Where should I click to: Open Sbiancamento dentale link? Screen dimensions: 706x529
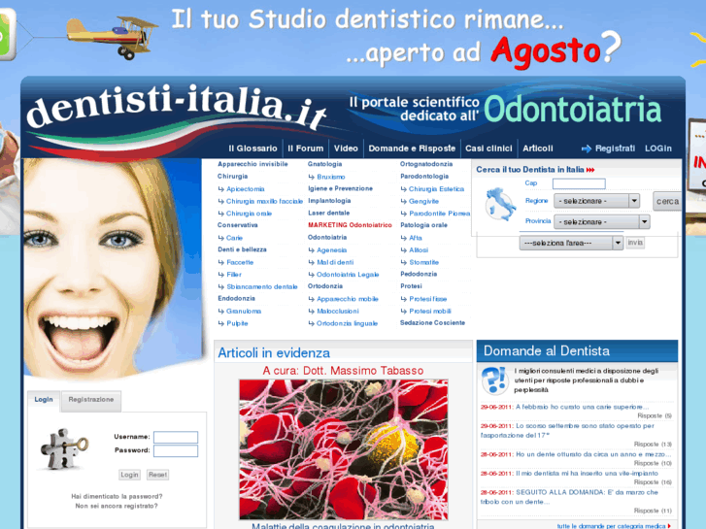tap(261, 286)
